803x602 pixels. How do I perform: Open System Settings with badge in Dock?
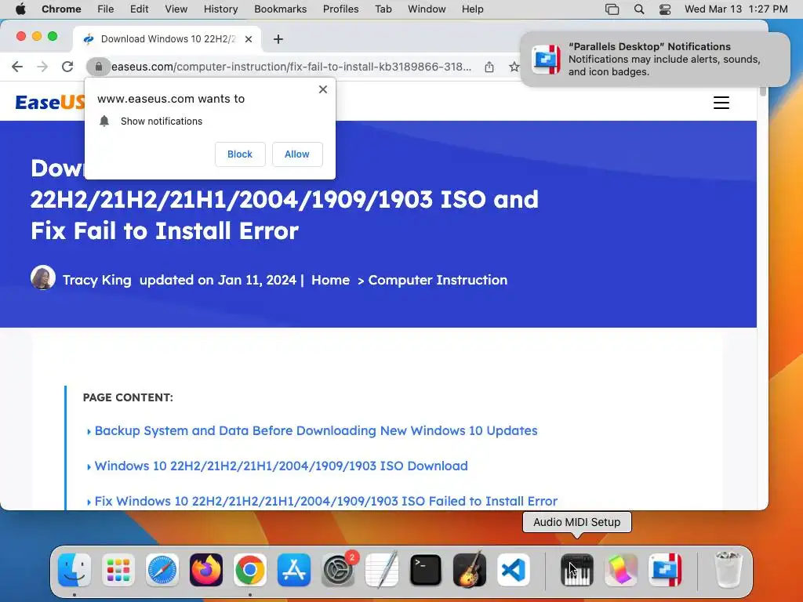point(339,570)
